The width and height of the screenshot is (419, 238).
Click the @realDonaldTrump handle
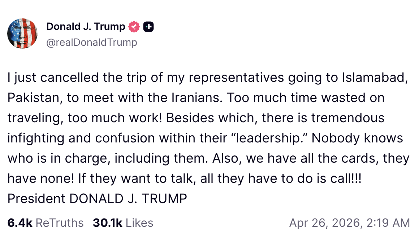(x=92, y=43)
